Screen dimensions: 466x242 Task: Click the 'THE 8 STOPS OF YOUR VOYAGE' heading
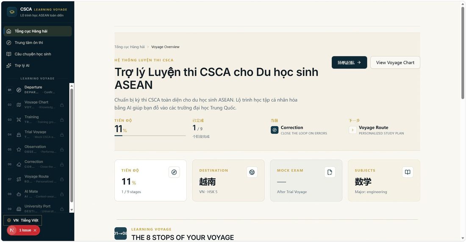click(183, 237)
